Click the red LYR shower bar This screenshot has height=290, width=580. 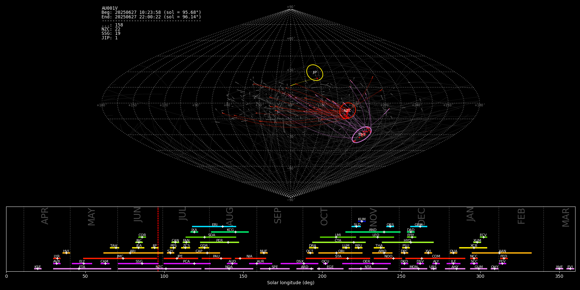click(x=57, y=258)
